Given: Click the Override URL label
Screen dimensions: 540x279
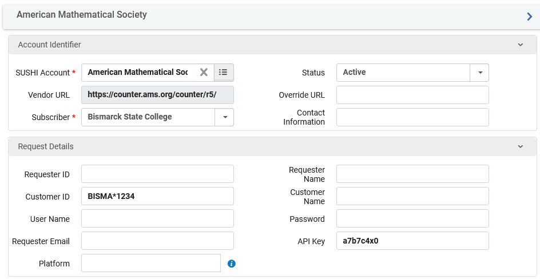Looking at the screenshot, I should 301,95.
